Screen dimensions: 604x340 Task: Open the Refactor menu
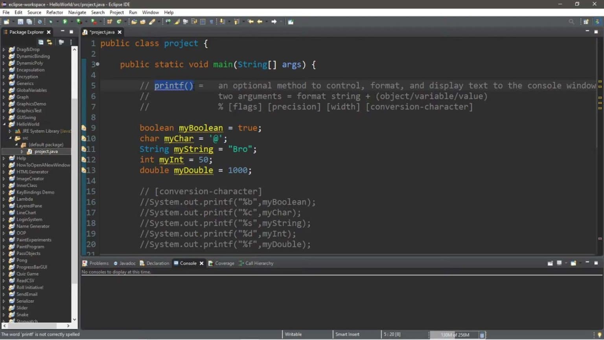(54, 12)
